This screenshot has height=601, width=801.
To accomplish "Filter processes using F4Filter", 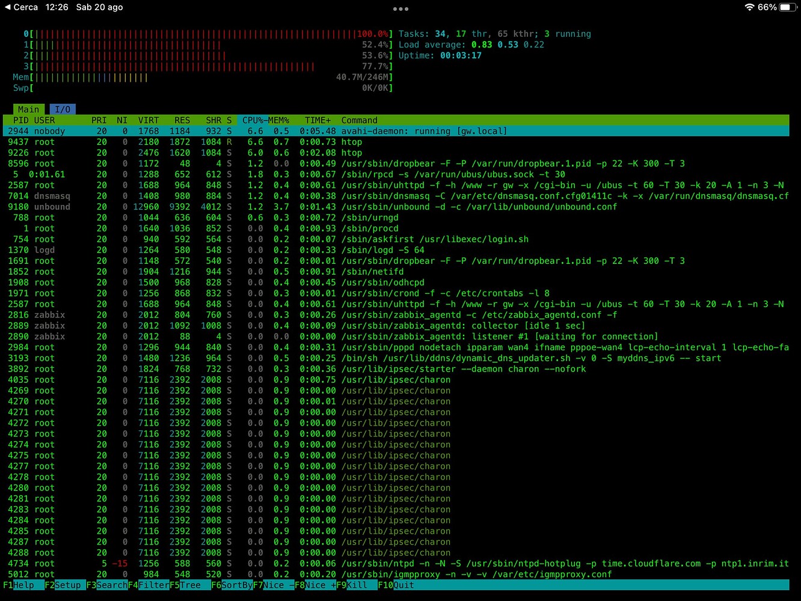I will click(149, 585).
